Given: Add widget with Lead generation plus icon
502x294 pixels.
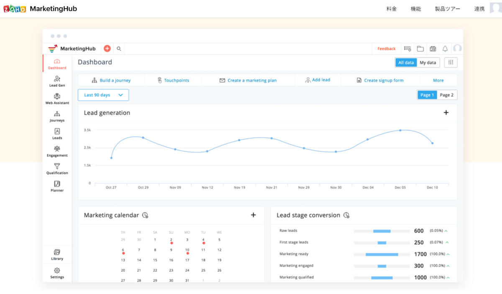Looking at the screenshot, I should point(446,112).
